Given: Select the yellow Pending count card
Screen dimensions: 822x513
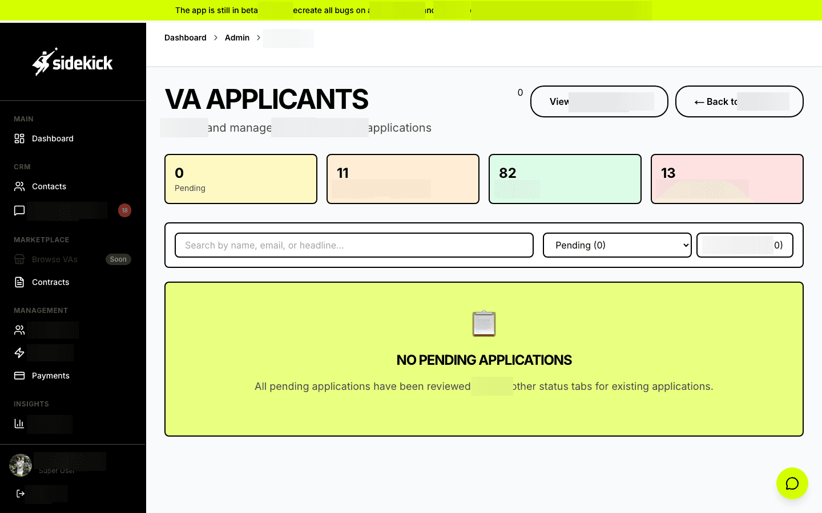Looking at the screenshot, I should tap(240, 178).
